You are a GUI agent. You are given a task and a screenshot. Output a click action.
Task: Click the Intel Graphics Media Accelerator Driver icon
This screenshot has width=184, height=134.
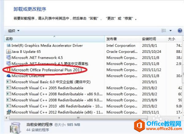pyautogui.click(x=9, y=45)
